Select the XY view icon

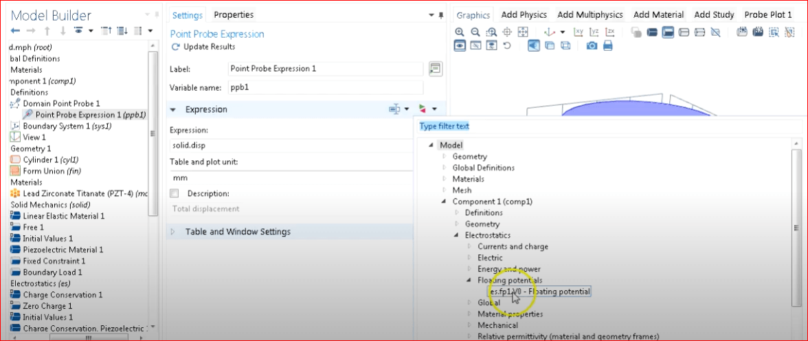pyautogui.click(x=579, y=32)
